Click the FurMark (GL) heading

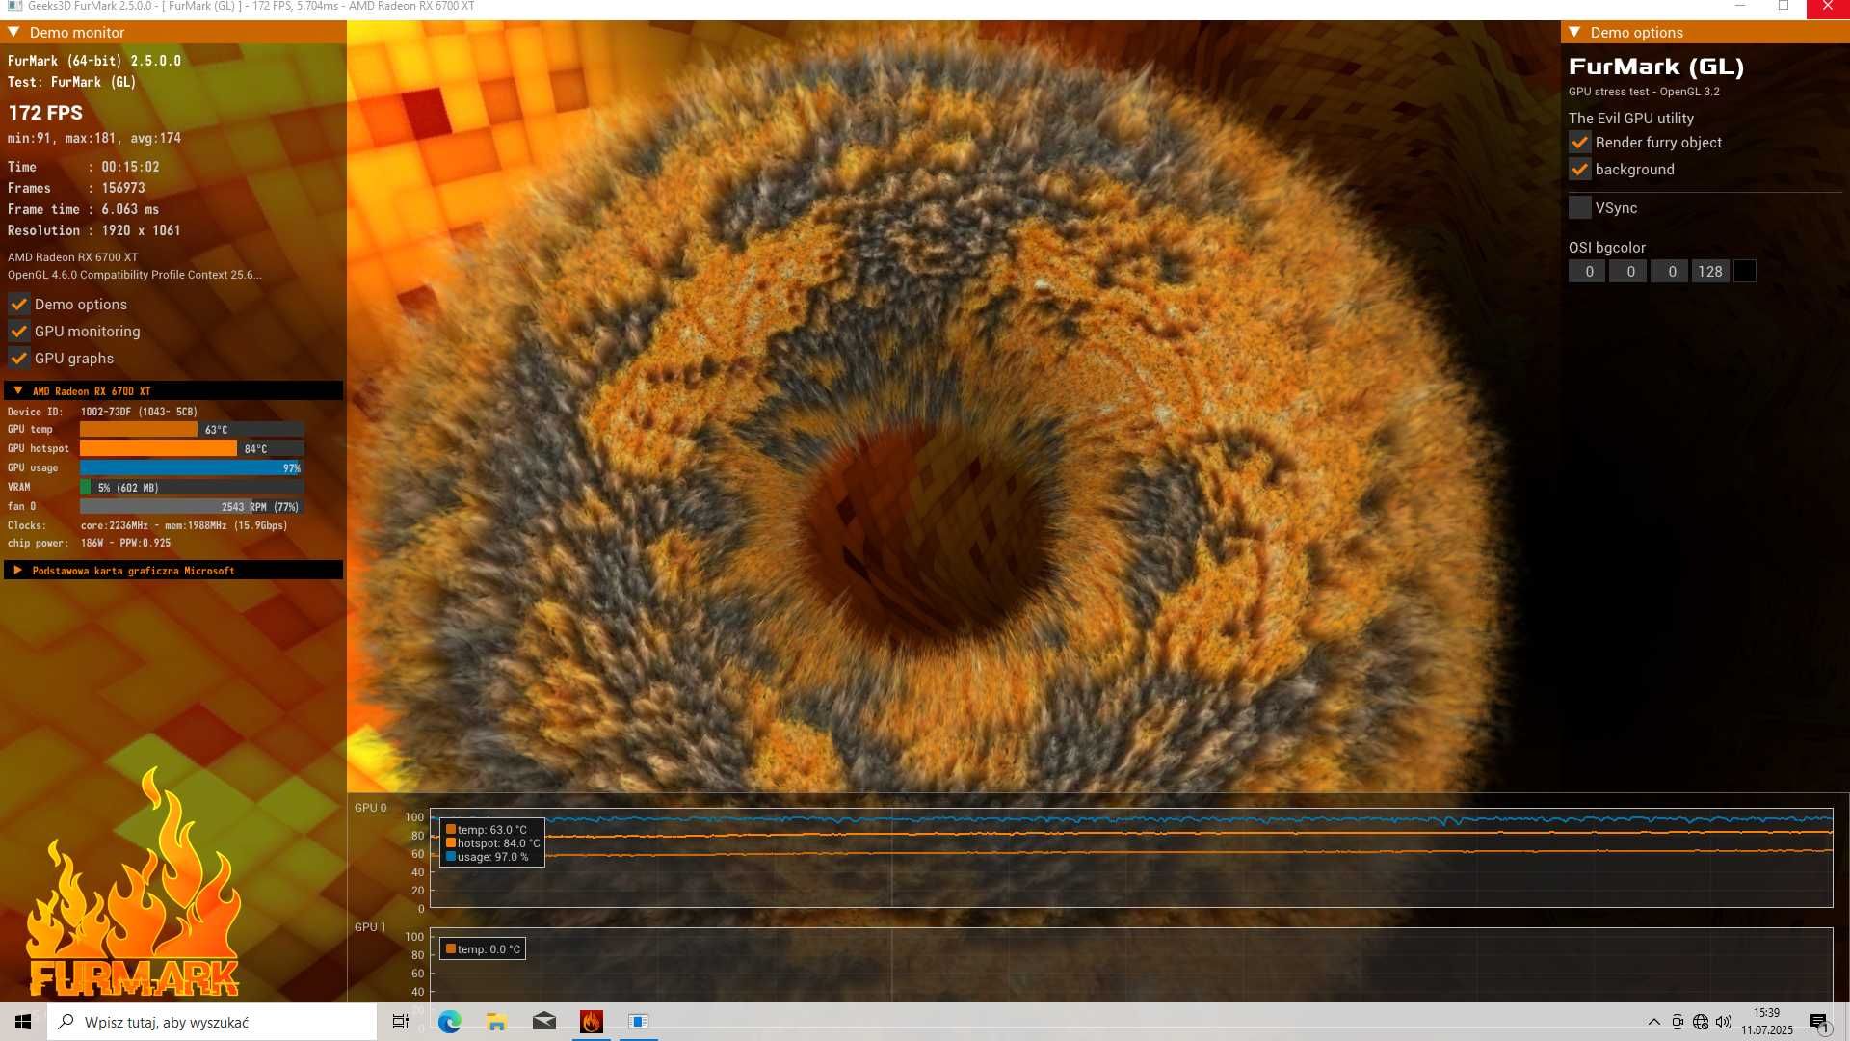pyautogui.click(x=1656, y=67)
